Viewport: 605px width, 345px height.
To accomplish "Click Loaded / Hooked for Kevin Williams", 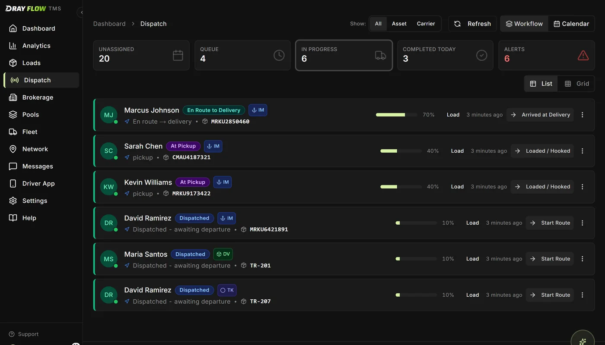I will click(542, 187).
